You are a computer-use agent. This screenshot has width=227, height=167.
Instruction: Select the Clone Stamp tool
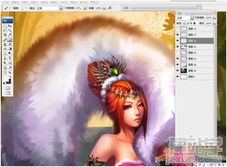[x=5, y=44]
